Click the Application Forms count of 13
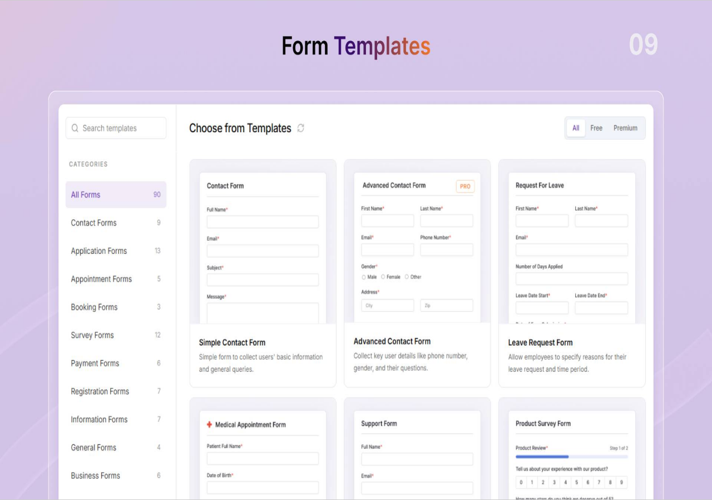Viewport: 712px width, 500px height. point(157,251)
